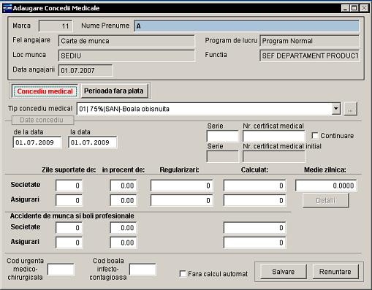The width and height of the screenshot is (372, 290).
Task: Select the Nume Prenume field
Action: (246, 26)
